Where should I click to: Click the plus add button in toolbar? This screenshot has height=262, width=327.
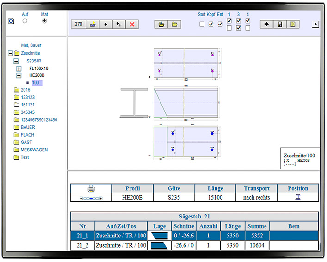click(x=105, y=24)
